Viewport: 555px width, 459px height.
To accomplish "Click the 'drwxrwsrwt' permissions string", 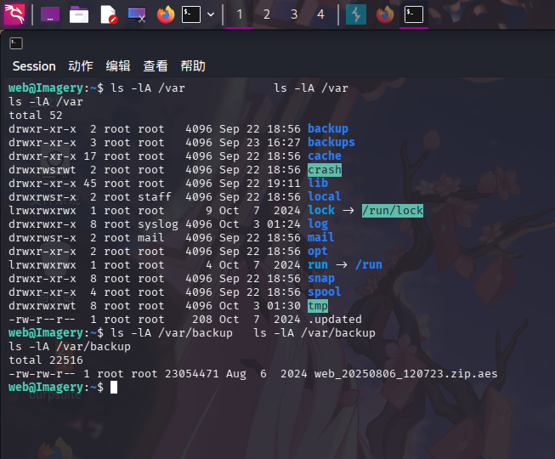I will [42, 170].
